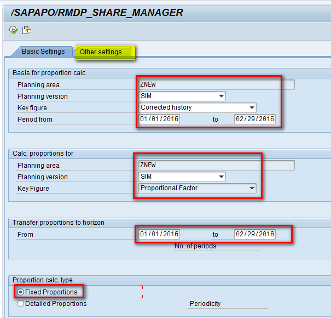Click the Transfer proportions to date field
This screenshot has height=318, width=331.
(x=254, y=234)
